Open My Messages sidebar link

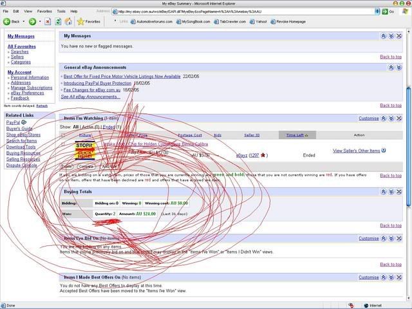pos(21,36)
